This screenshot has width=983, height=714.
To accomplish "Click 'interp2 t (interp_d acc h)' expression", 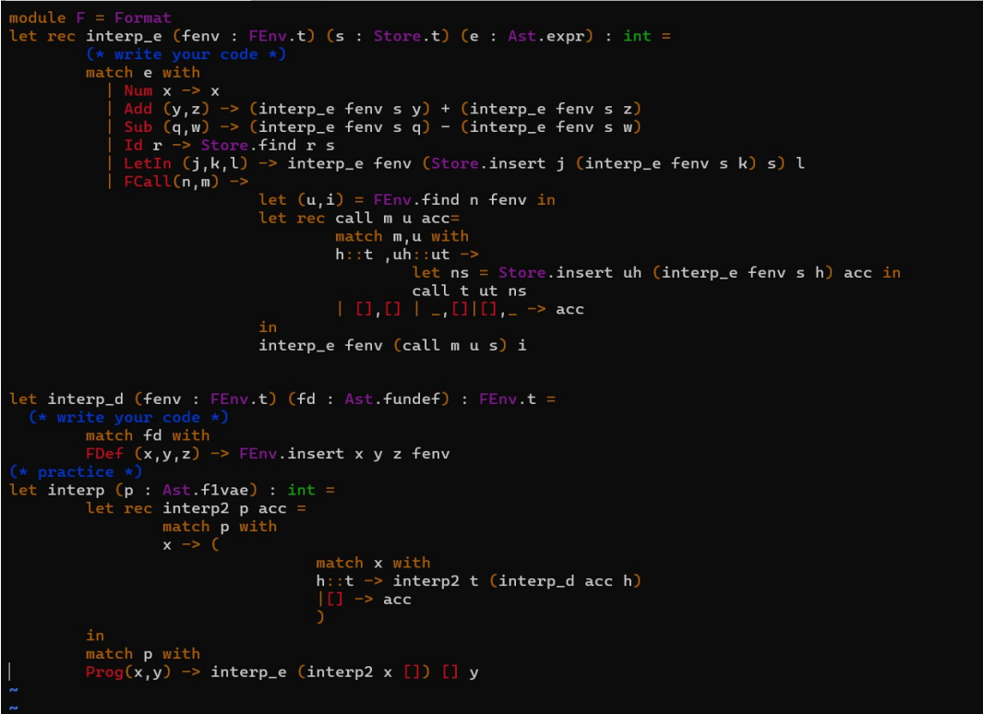I will [x=517, y=580].
